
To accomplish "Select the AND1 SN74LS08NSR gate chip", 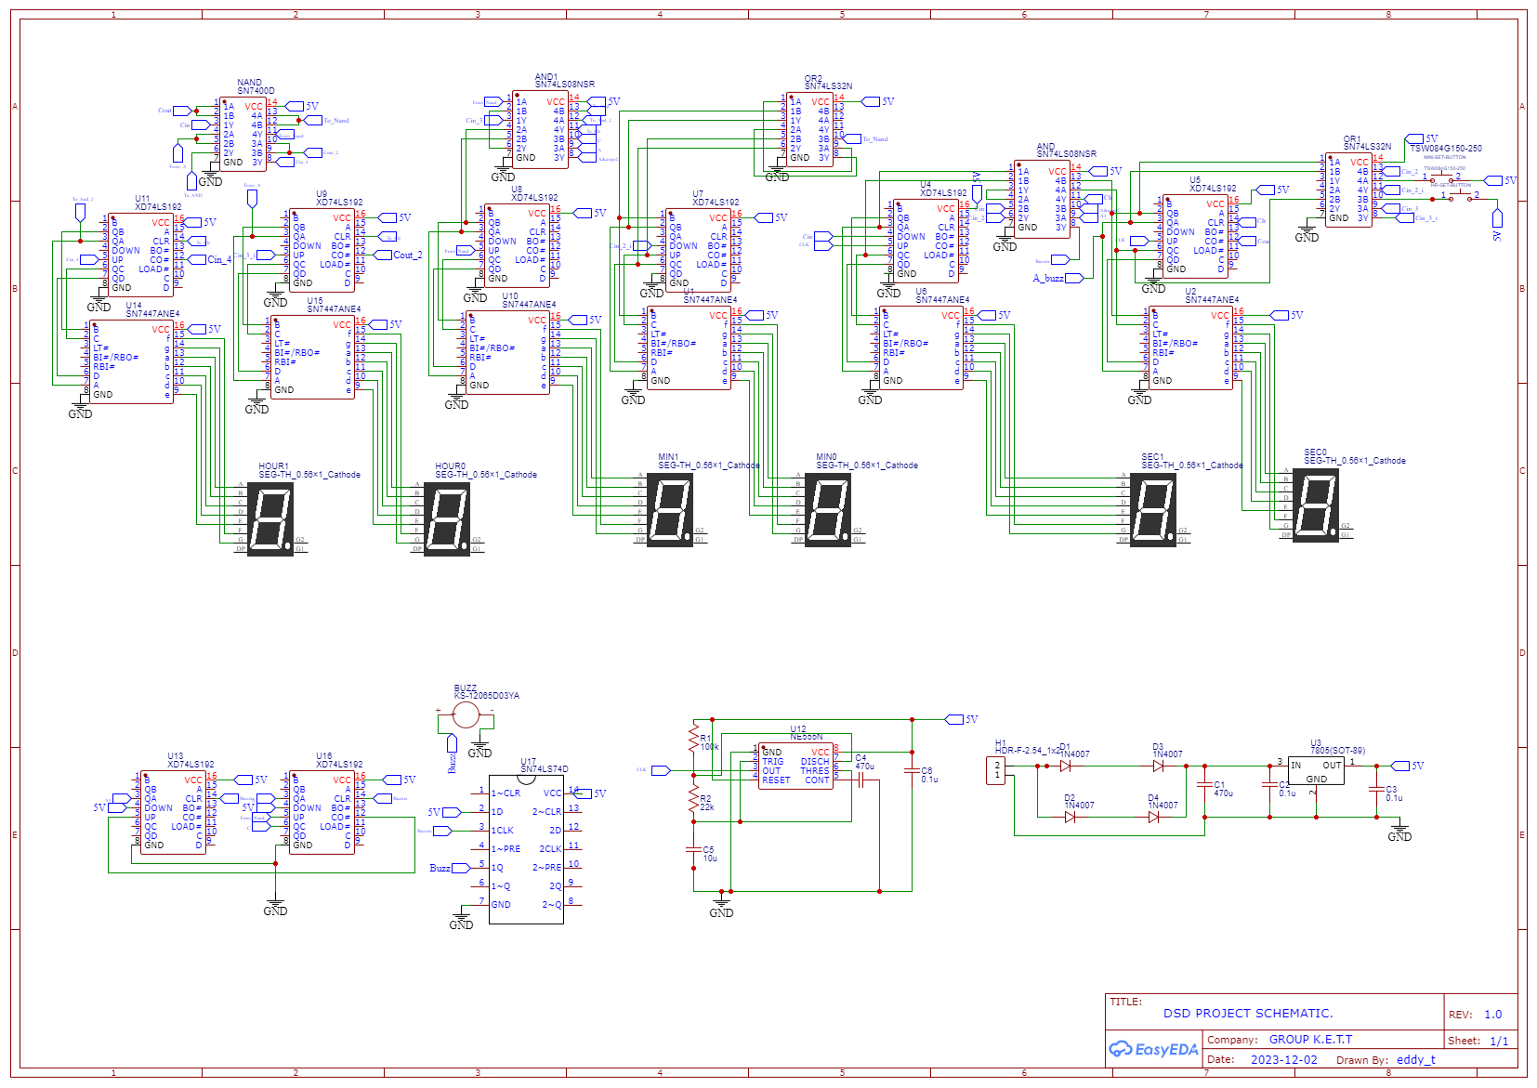I will pyautogui.click(x=540, y=129).
